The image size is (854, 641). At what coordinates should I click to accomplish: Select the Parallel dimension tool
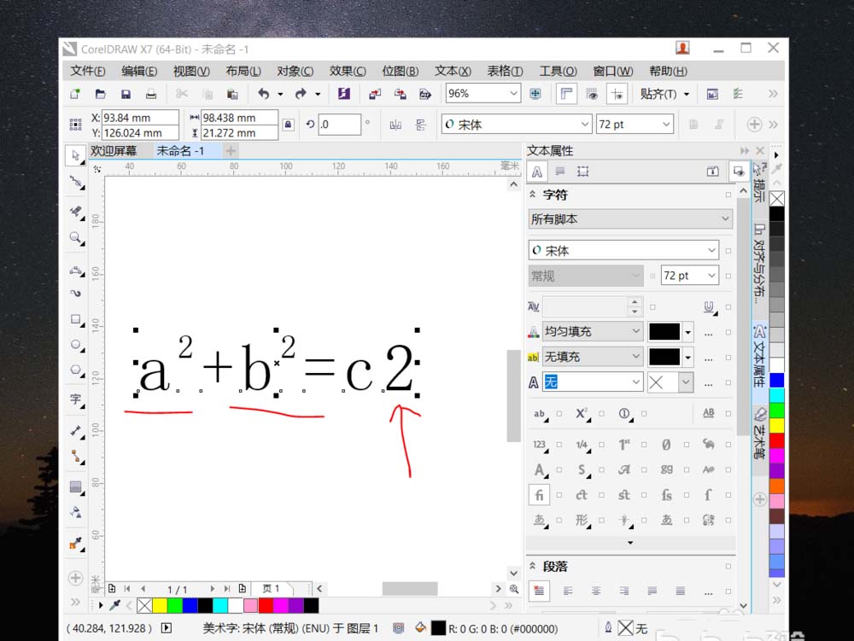(x=76, y=431)
